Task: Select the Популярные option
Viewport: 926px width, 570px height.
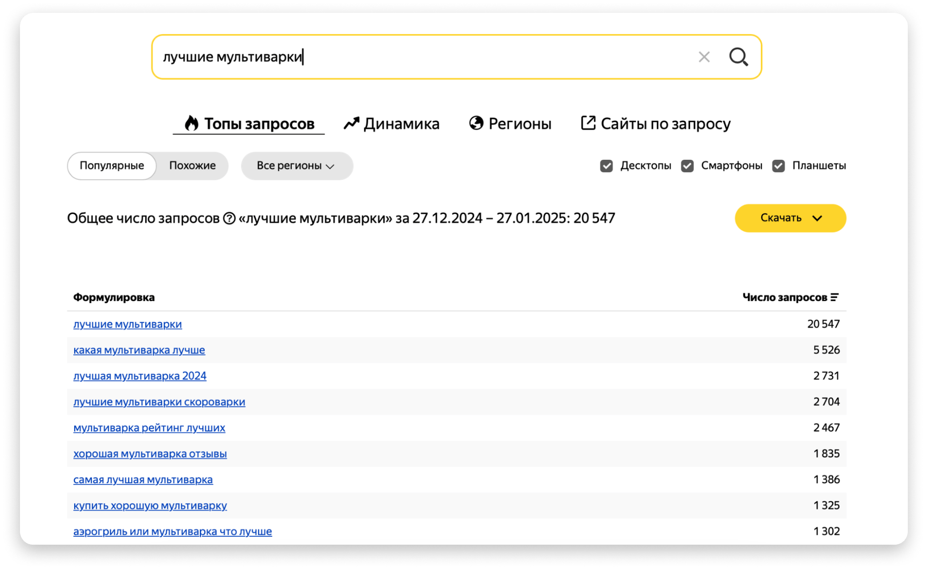Action: point(112,166)
